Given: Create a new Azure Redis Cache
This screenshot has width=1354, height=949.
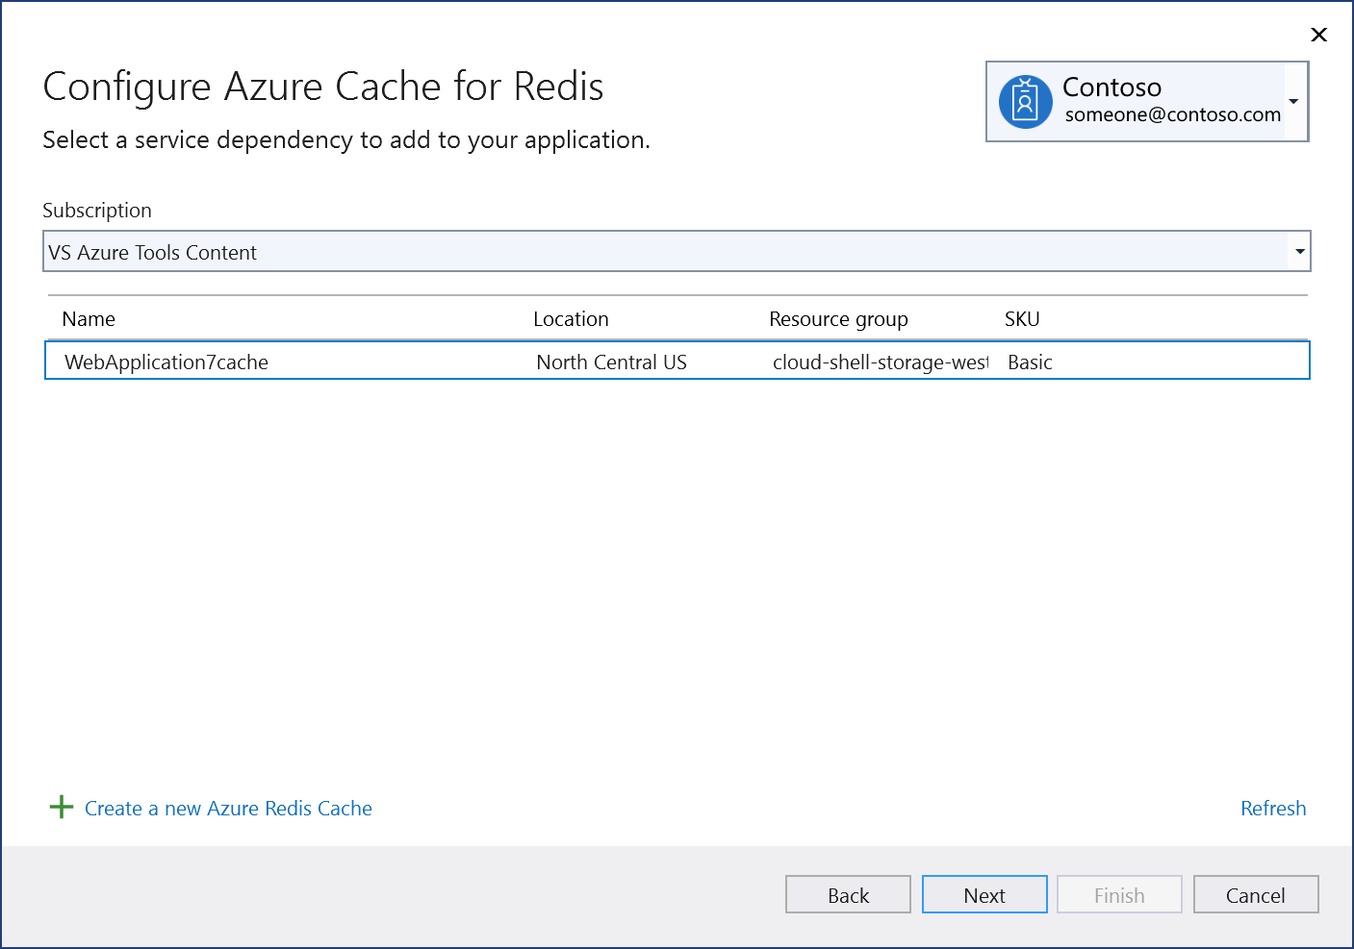Looking at the screenshot, I should [227, 808].
